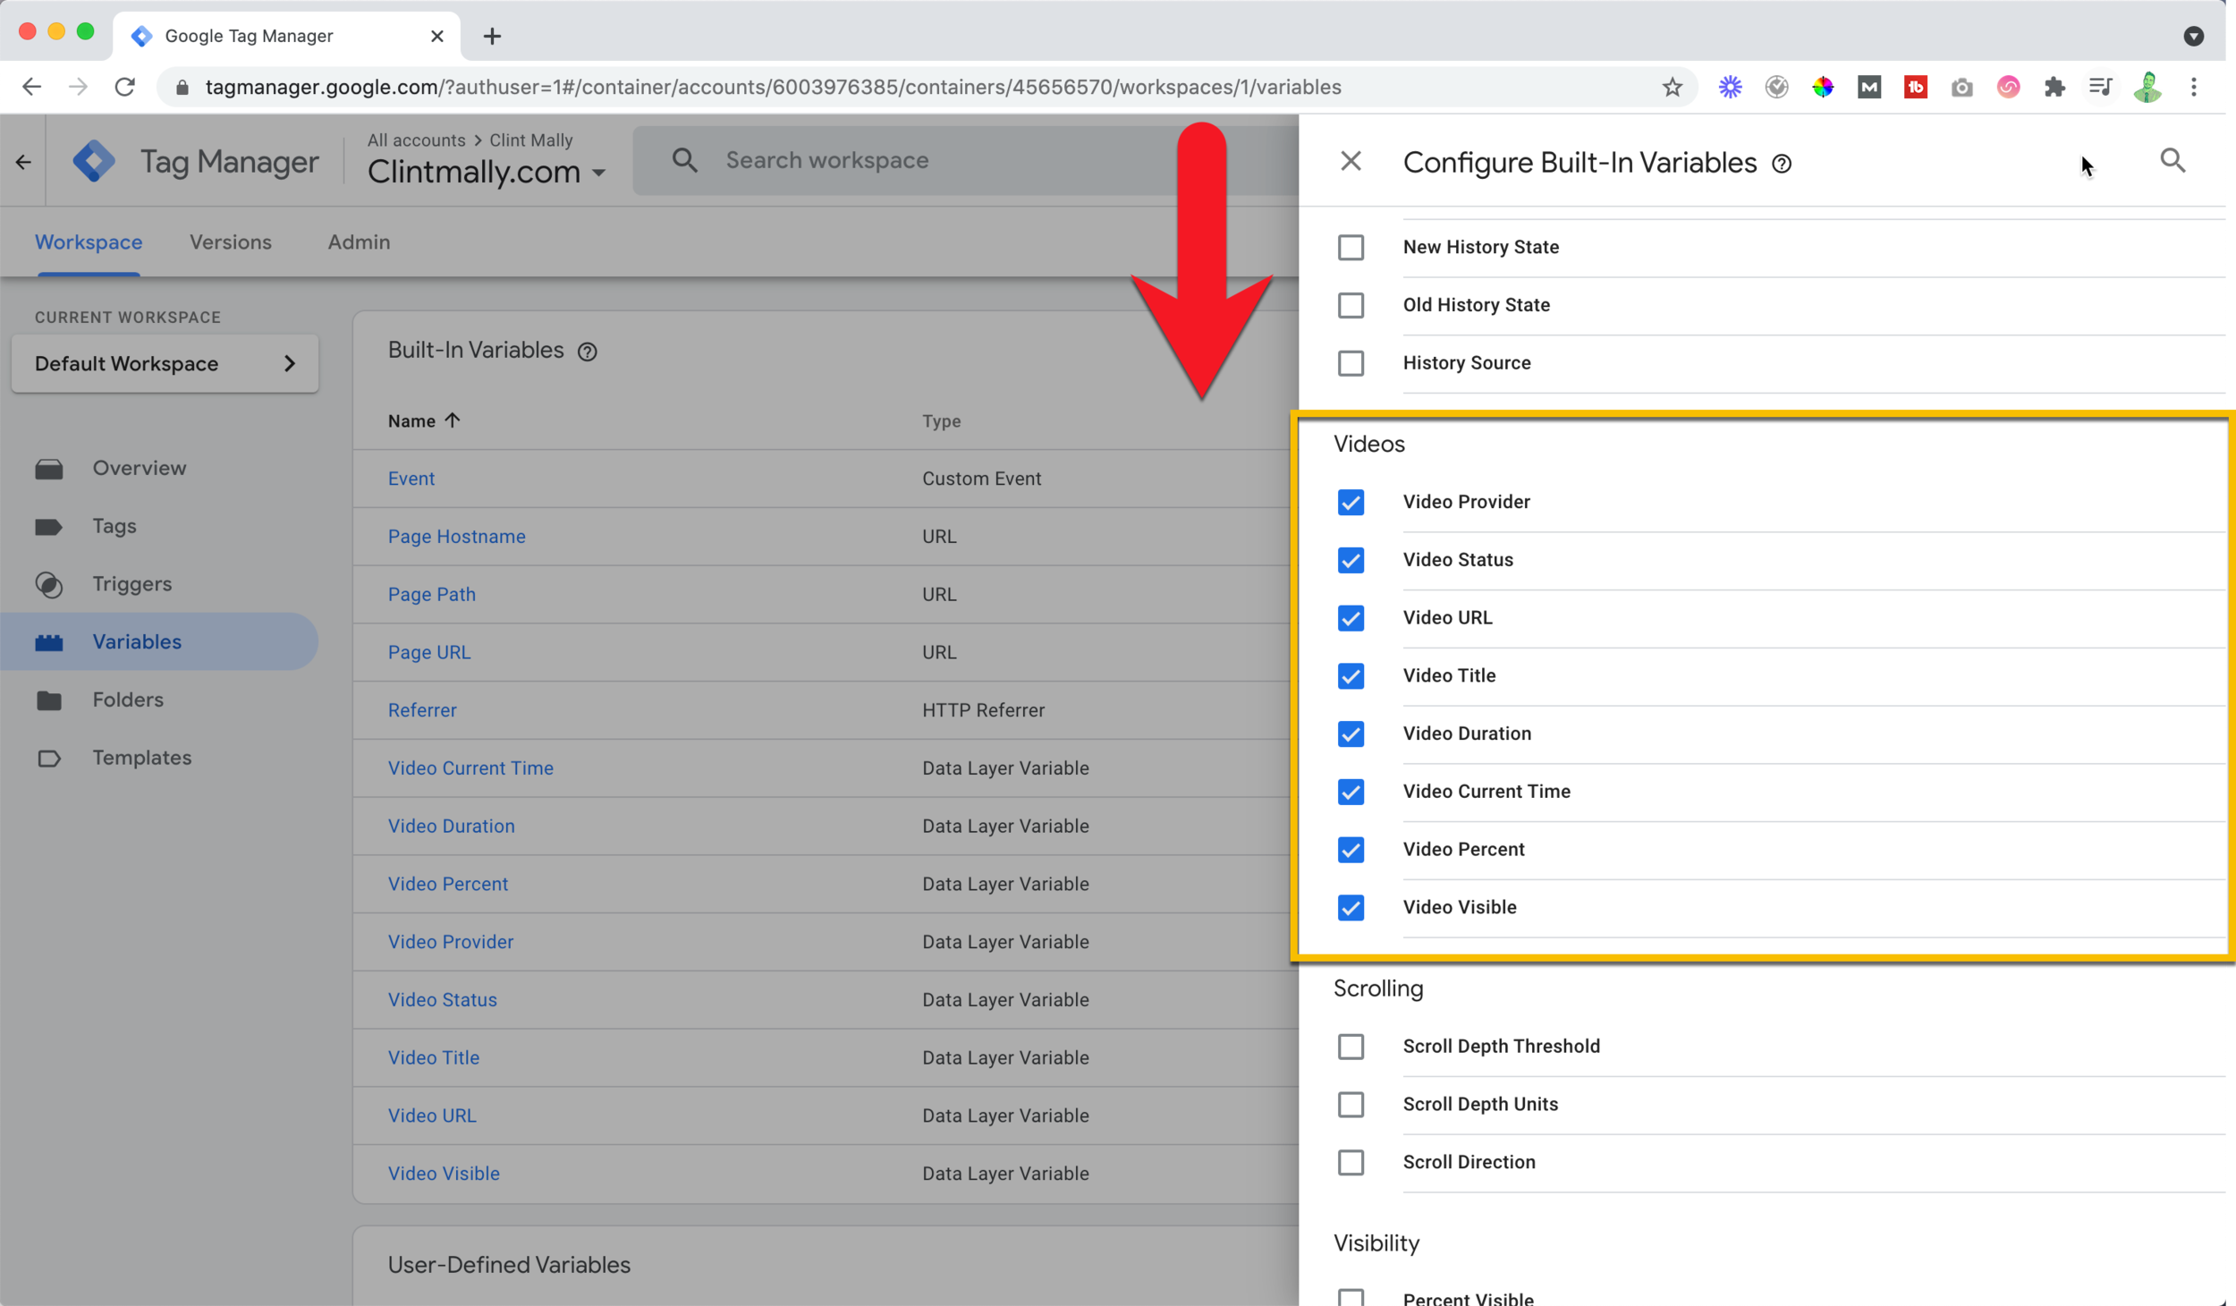The width and height of the screenshot is (2236, 1306).
Task: Close the Google Tag Manager tab
Action: tap(437, 36)
